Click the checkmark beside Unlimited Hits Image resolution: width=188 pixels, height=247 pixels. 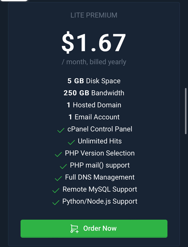[71, 142]
